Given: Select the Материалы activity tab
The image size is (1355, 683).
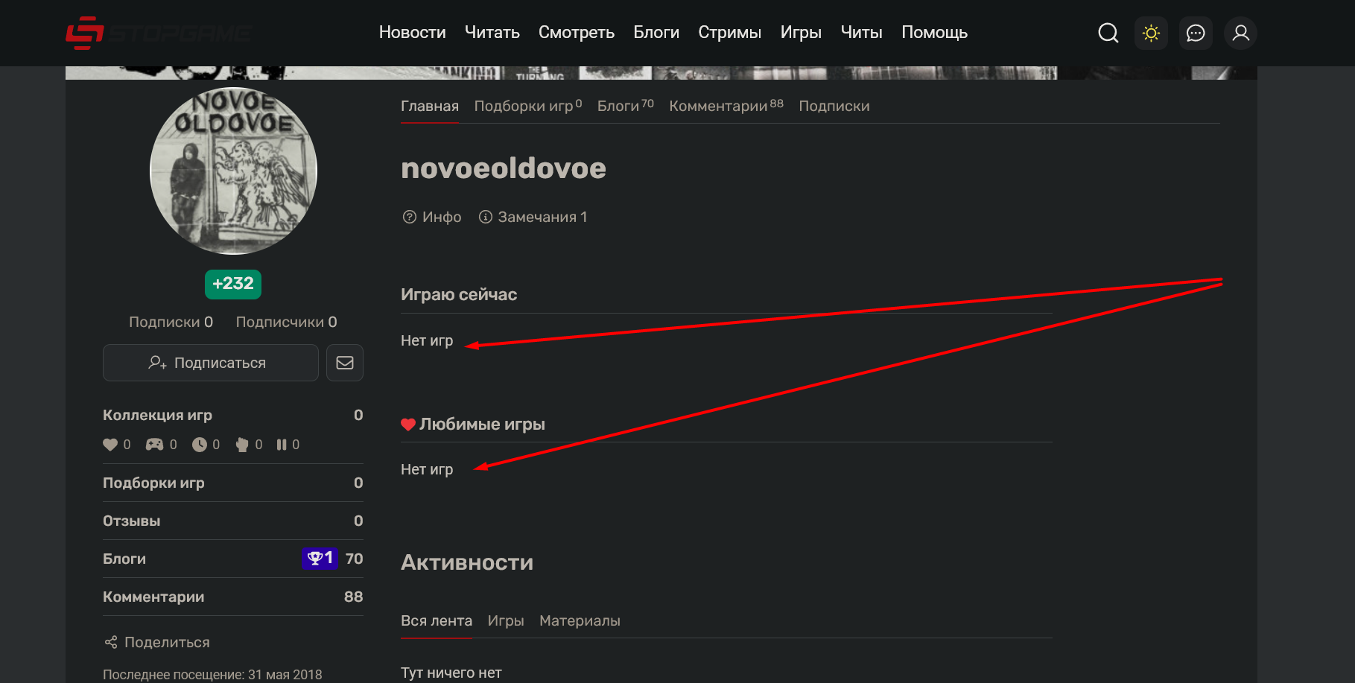Looking at the screenshot, I should click(580, 621).
